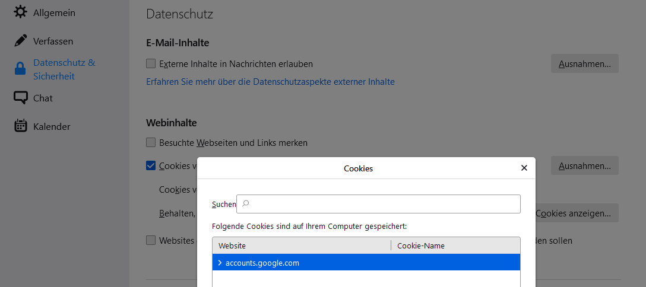The image size is (646, 287).
Task: Sort by the Cookie-Name column header
Action: [x=455, y=245]
